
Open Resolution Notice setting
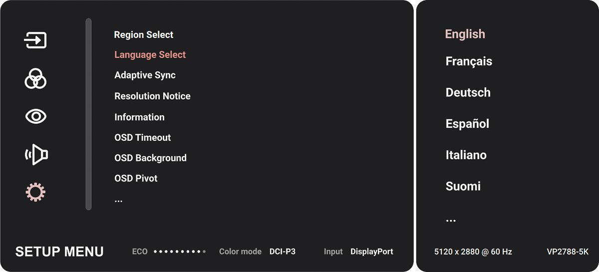152,96
